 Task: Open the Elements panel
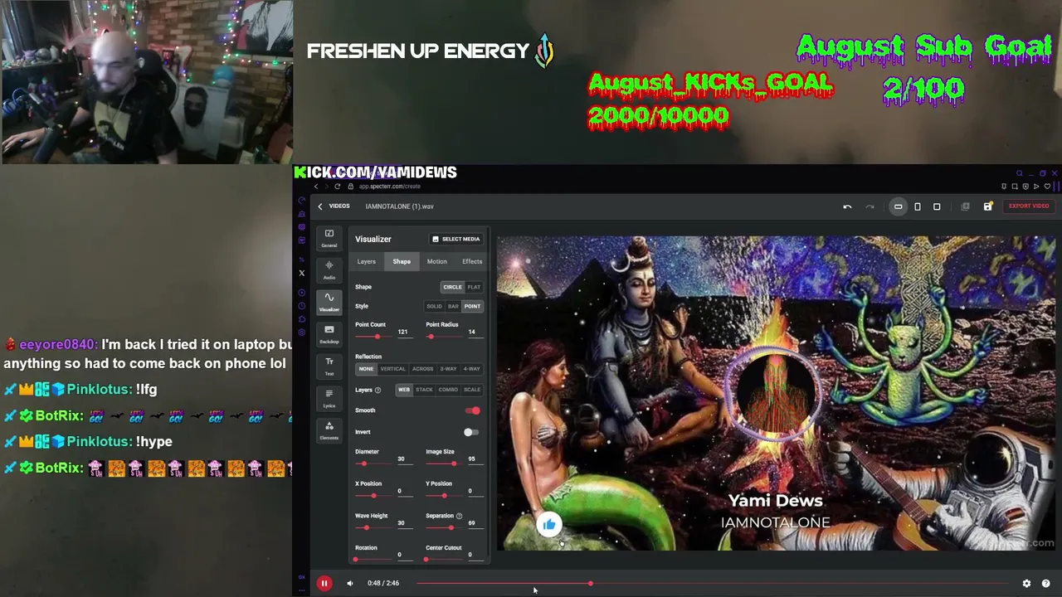click(329, 430)
